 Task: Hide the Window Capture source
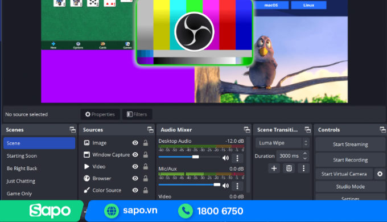pyautogui.click(x=135, y=155)
